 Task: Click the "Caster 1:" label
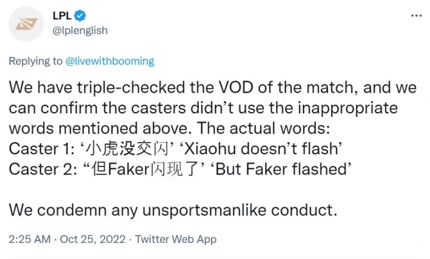tap(42, 149)
